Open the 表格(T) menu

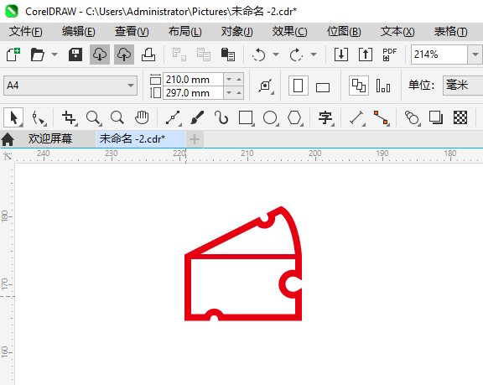(450, 31)
